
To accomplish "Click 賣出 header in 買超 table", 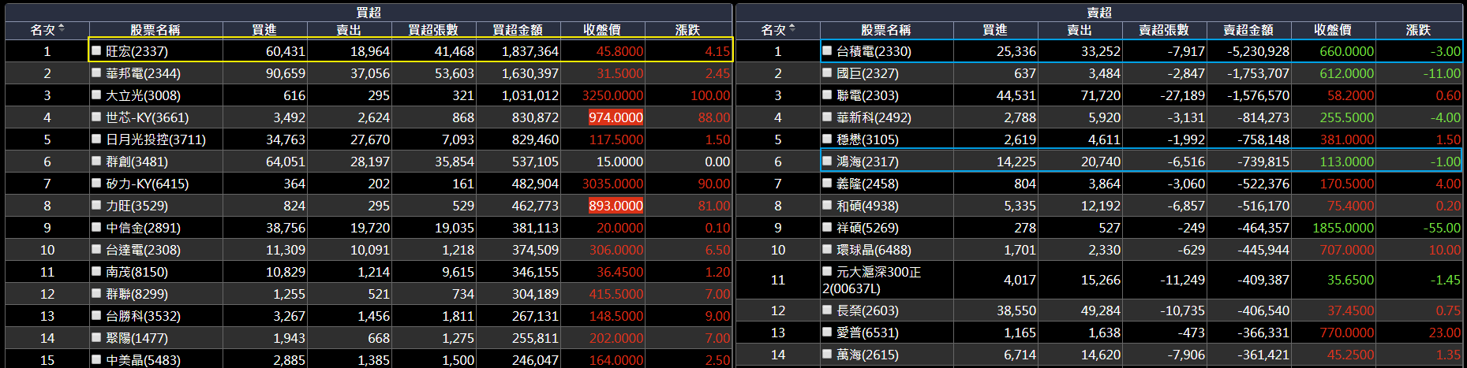I will tap(349, 30).
